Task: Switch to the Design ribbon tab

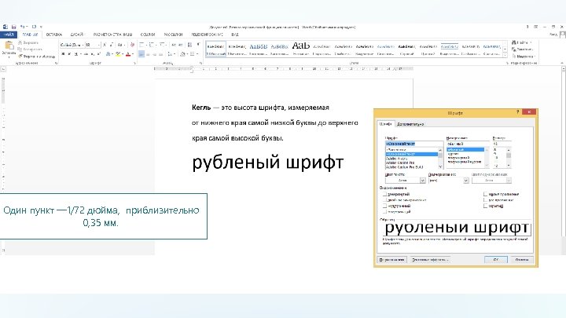Action: [x=77, y=35]
